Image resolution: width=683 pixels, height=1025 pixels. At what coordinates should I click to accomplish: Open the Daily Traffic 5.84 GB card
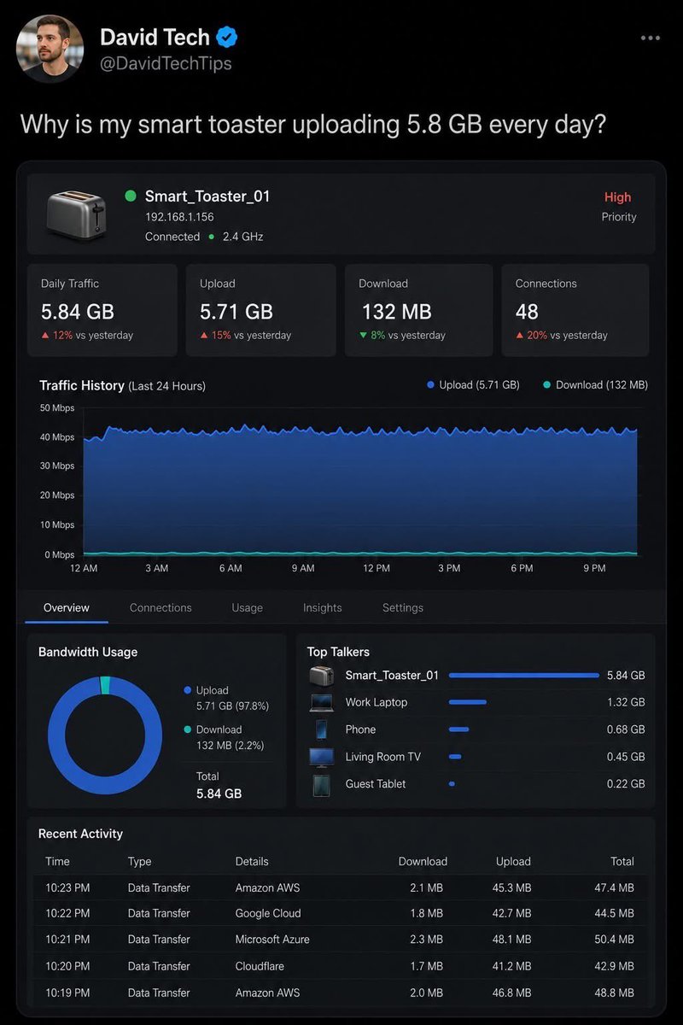[102, 310]
